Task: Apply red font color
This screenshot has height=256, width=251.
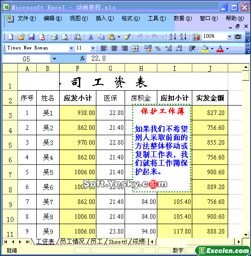Action: pos(220,49)
